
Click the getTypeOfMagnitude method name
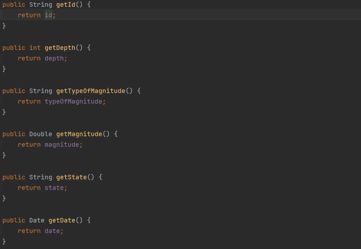(x=90, y=91)
